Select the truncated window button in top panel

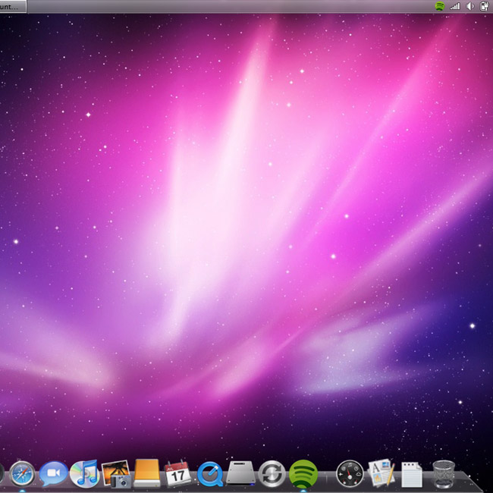13,6
